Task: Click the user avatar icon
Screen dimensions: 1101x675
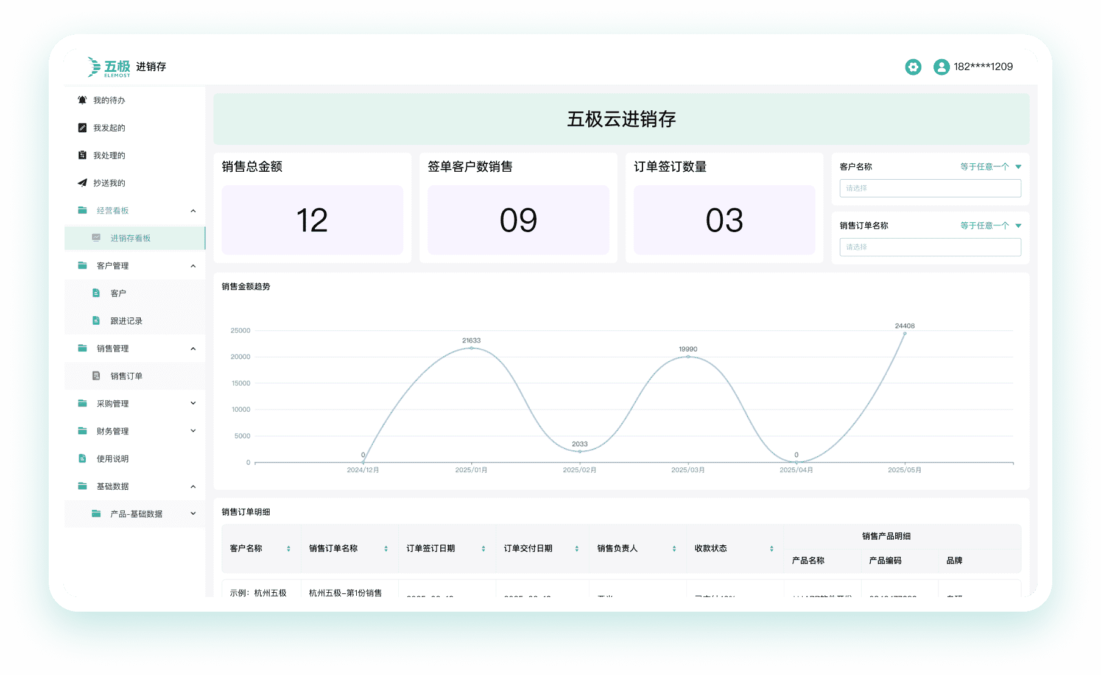Action: point(941,67)
